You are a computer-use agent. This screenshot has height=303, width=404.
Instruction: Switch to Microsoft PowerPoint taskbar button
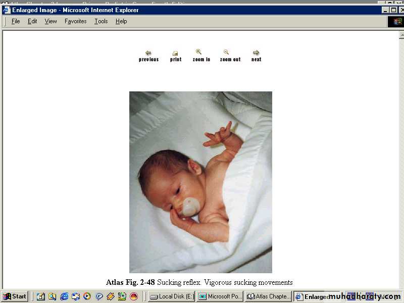click(x=220, y=296)
